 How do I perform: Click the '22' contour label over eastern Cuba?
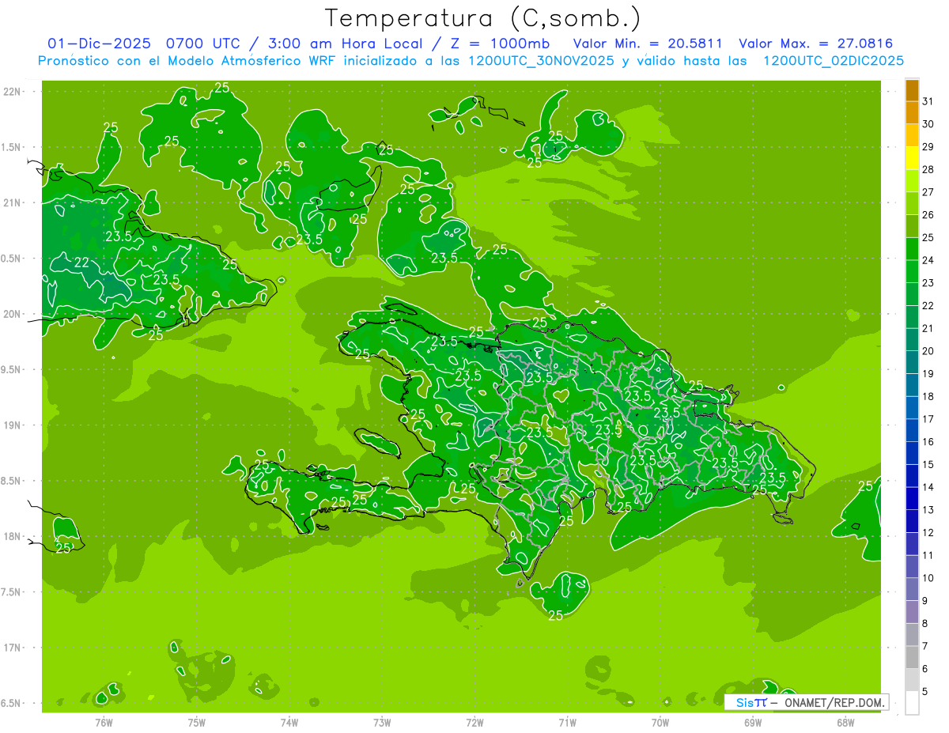pyautogui.click(x=81, y=263)
